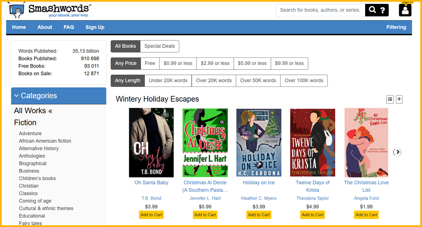Viewport: 422px width, 227px height.
Task: Open Twelve Days of Krista title link
Action: click(312, 186)
